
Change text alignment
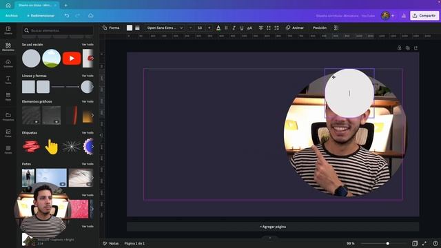click(x=261, y=28)
